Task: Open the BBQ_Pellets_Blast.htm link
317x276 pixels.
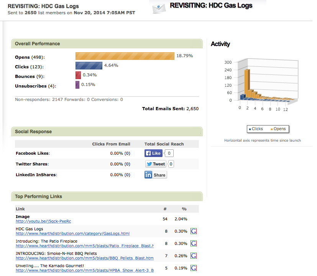Action: (x=84, y=258)
